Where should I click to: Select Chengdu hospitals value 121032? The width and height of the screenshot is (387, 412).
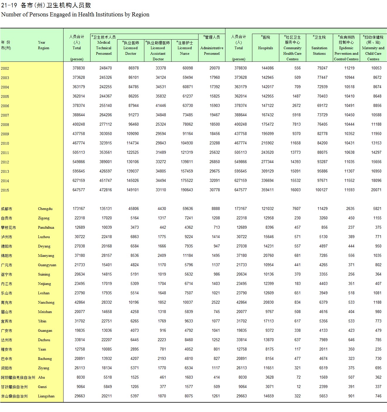point(268,209)
